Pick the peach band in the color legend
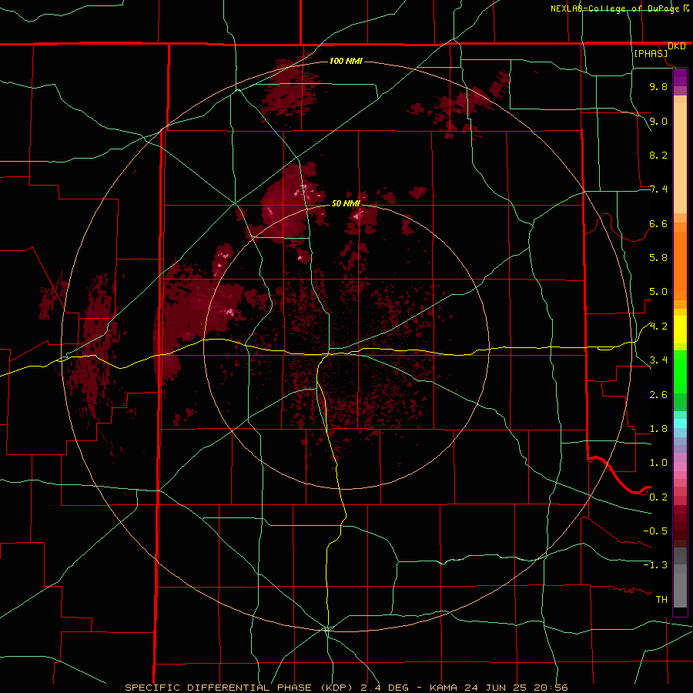 click(680, 158)
